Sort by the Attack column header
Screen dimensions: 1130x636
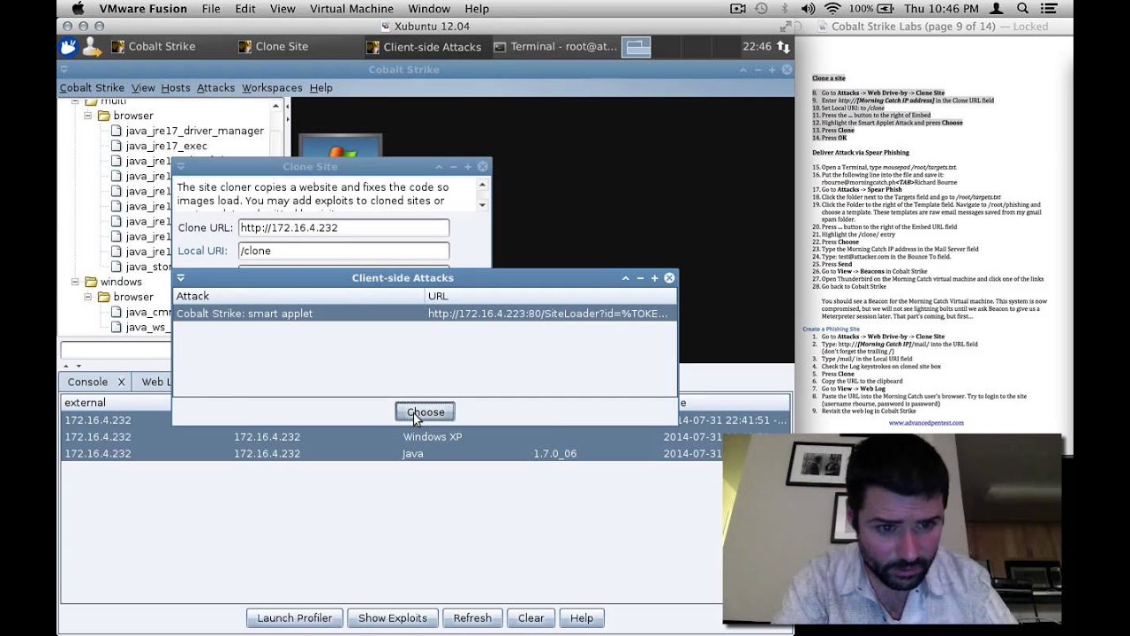click(298, 296)
